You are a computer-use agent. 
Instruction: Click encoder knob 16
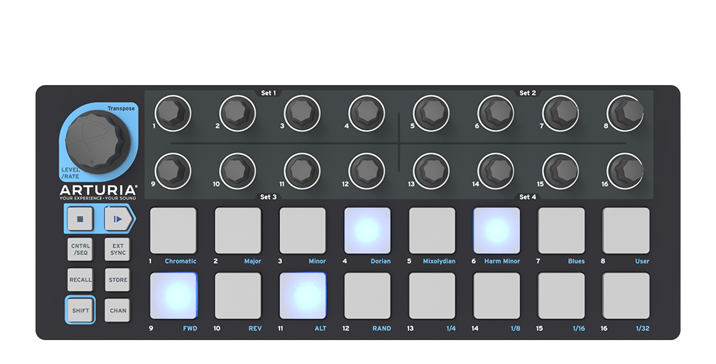pos(625,171)
